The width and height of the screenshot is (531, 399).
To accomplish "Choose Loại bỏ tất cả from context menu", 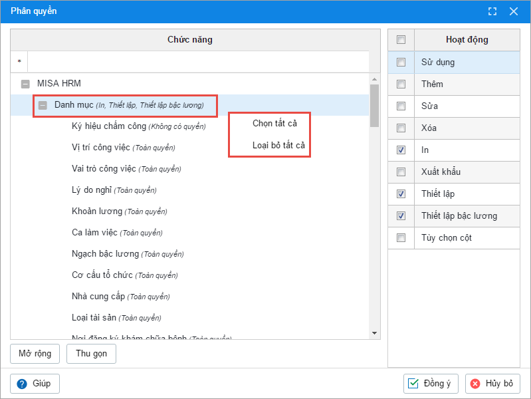I will click(x=278, y=145).
